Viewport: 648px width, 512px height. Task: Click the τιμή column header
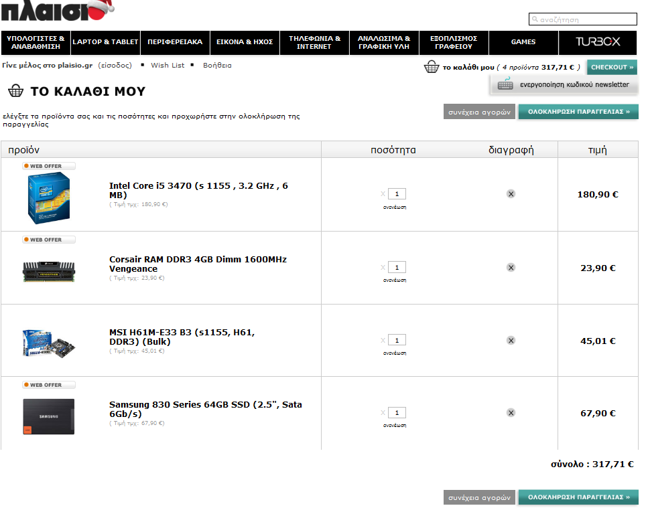(598, 150)
